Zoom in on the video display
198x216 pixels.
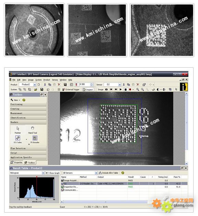[x=138, y=89]
